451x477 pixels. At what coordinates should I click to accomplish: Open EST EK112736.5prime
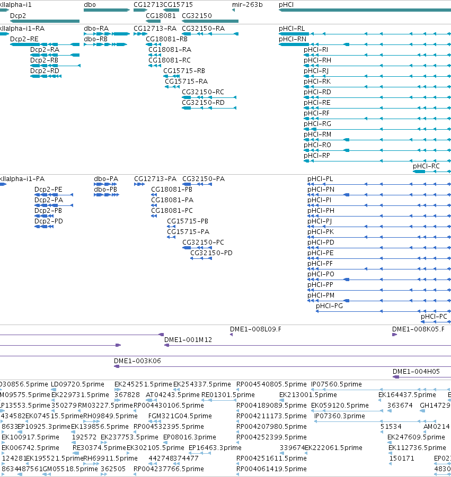(417, 448)
